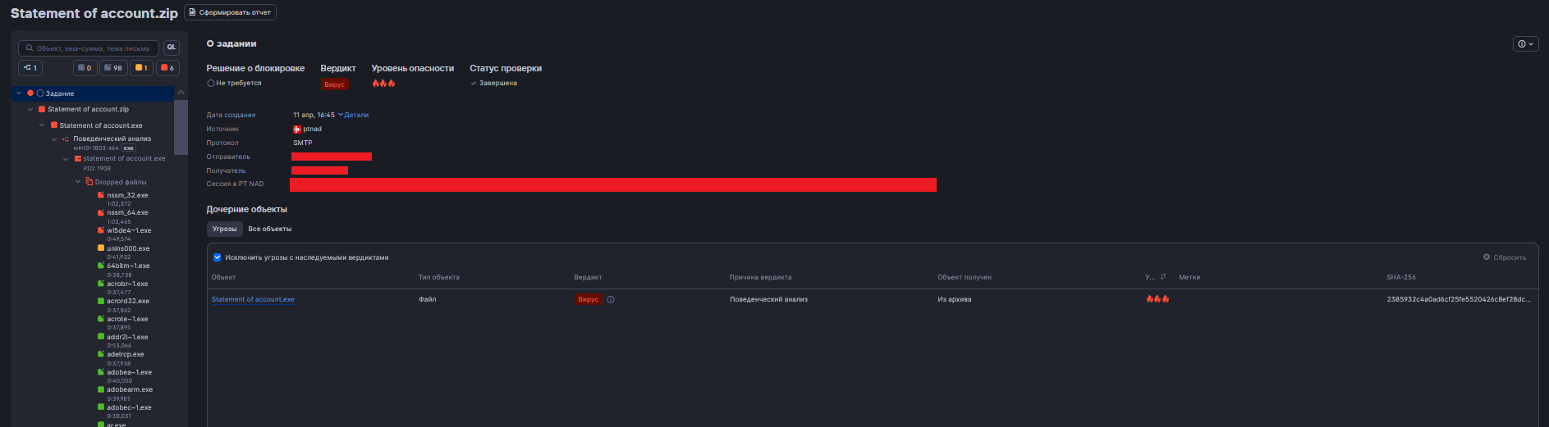Click red process icon of statement of account.exe
Screen dimensions: 1549x427
click(78, 159)
